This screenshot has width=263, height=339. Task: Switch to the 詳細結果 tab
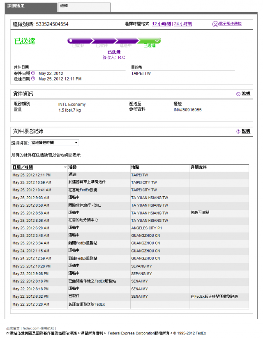(31, 7)
